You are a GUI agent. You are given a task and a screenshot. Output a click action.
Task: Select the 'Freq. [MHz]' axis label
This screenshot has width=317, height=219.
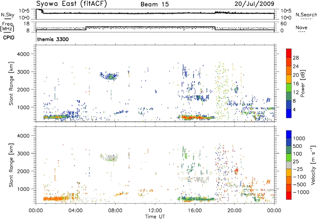tap(7, 26)
